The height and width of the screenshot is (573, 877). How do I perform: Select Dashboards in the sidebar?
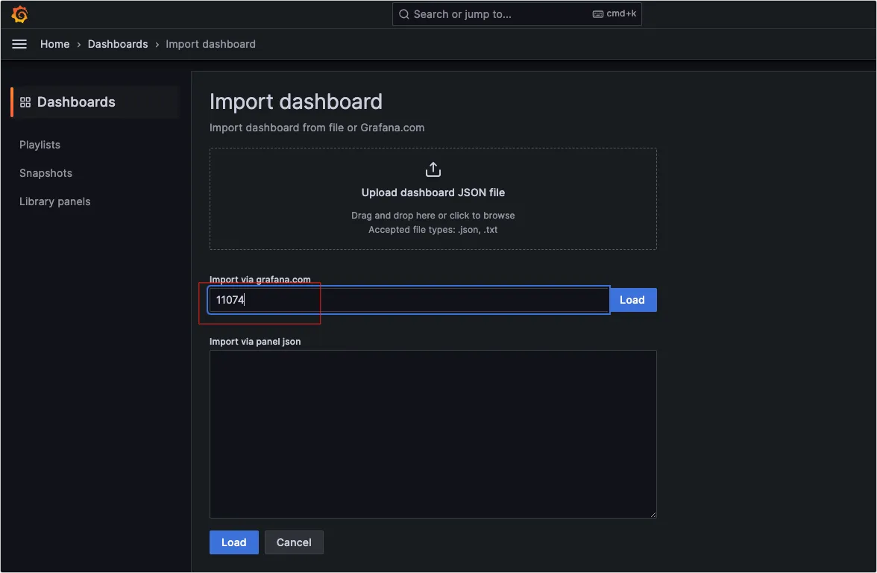pos(76,102)
